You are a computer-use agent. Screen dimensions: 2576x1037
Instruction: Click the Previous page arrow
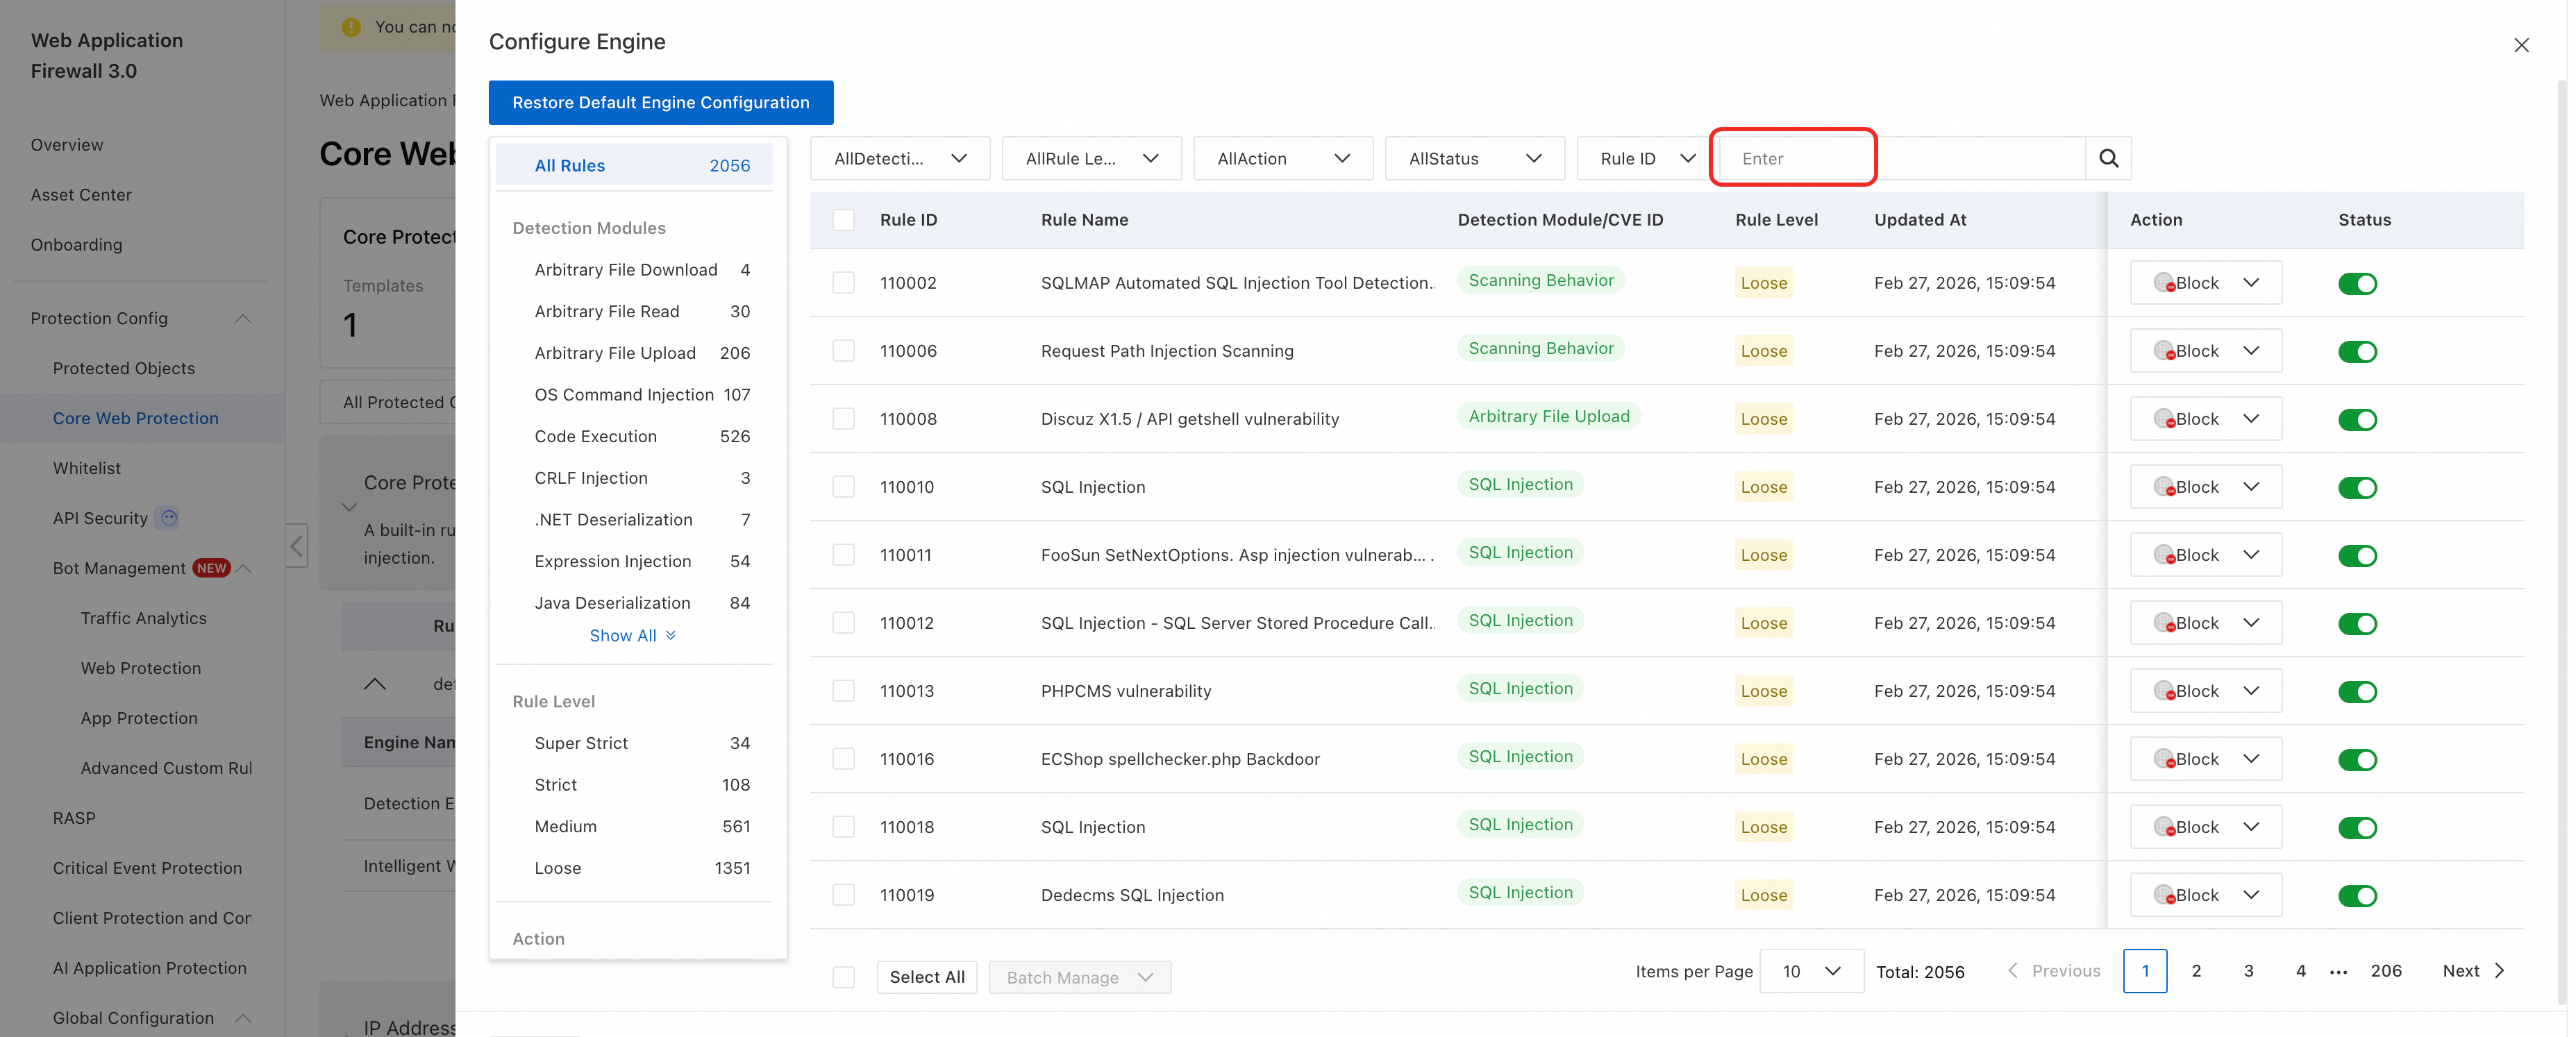(x=2012, y=970)
